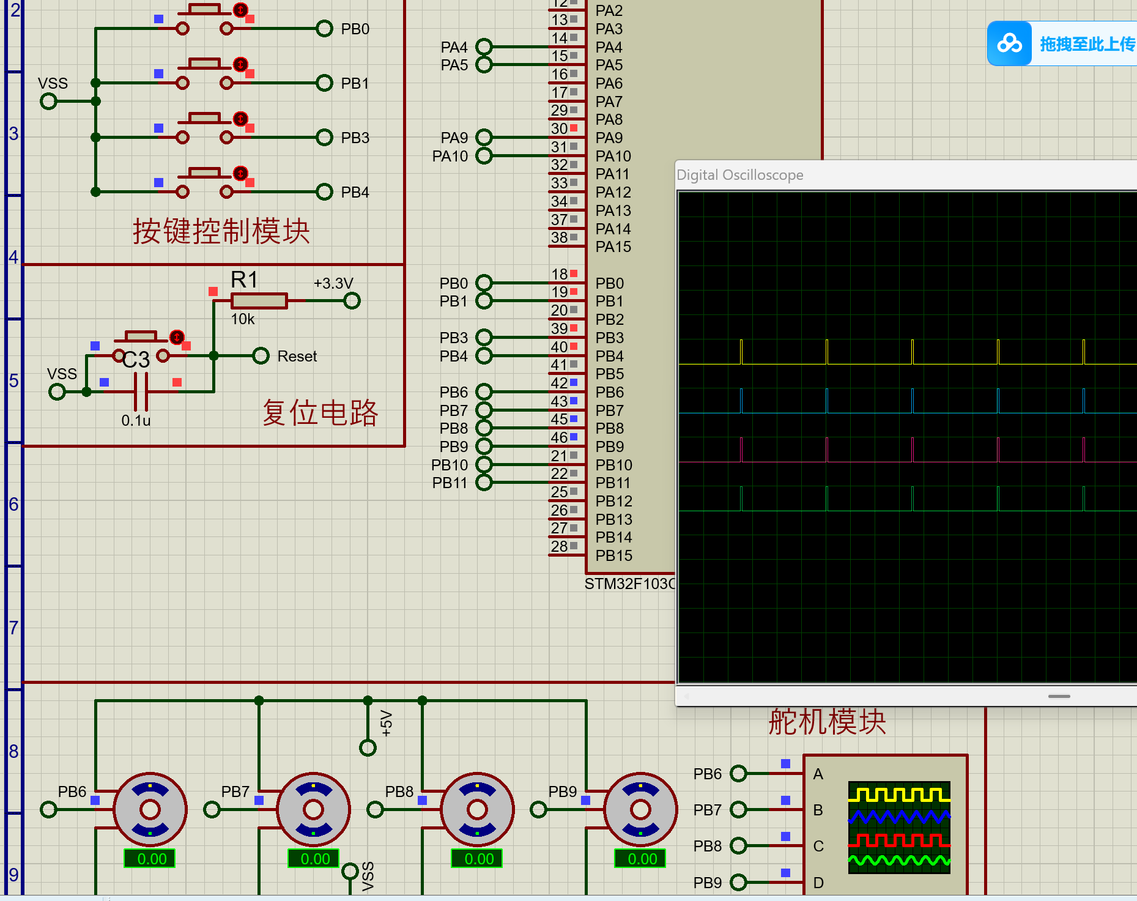Toggle the Reset button's red latch actuator
The image size is (1137, 901).
coord(177,337)
